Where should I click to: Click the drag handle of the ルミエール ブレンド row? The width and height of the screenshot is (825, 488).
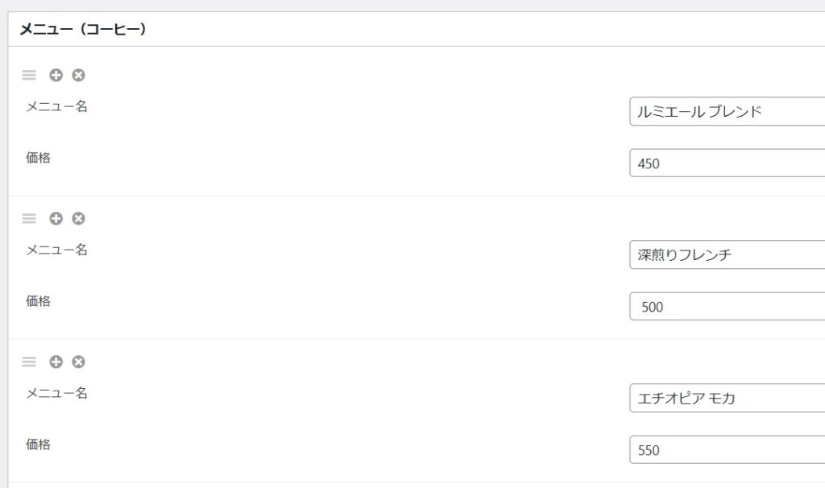pyautogui.click(x=29, y=75)
